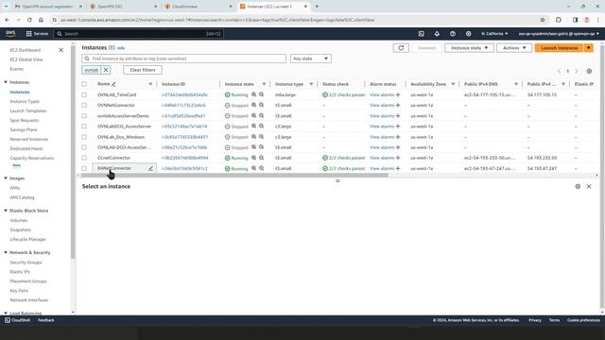The image size is (605, 340).
Task: Bookmark this page with the star icon
Action: [x=543, y=20]
